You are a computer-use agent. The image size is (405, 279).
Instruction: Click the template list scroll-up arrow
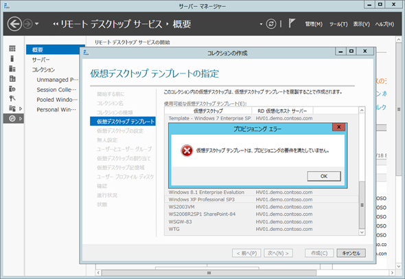click(x=362, y=111)
